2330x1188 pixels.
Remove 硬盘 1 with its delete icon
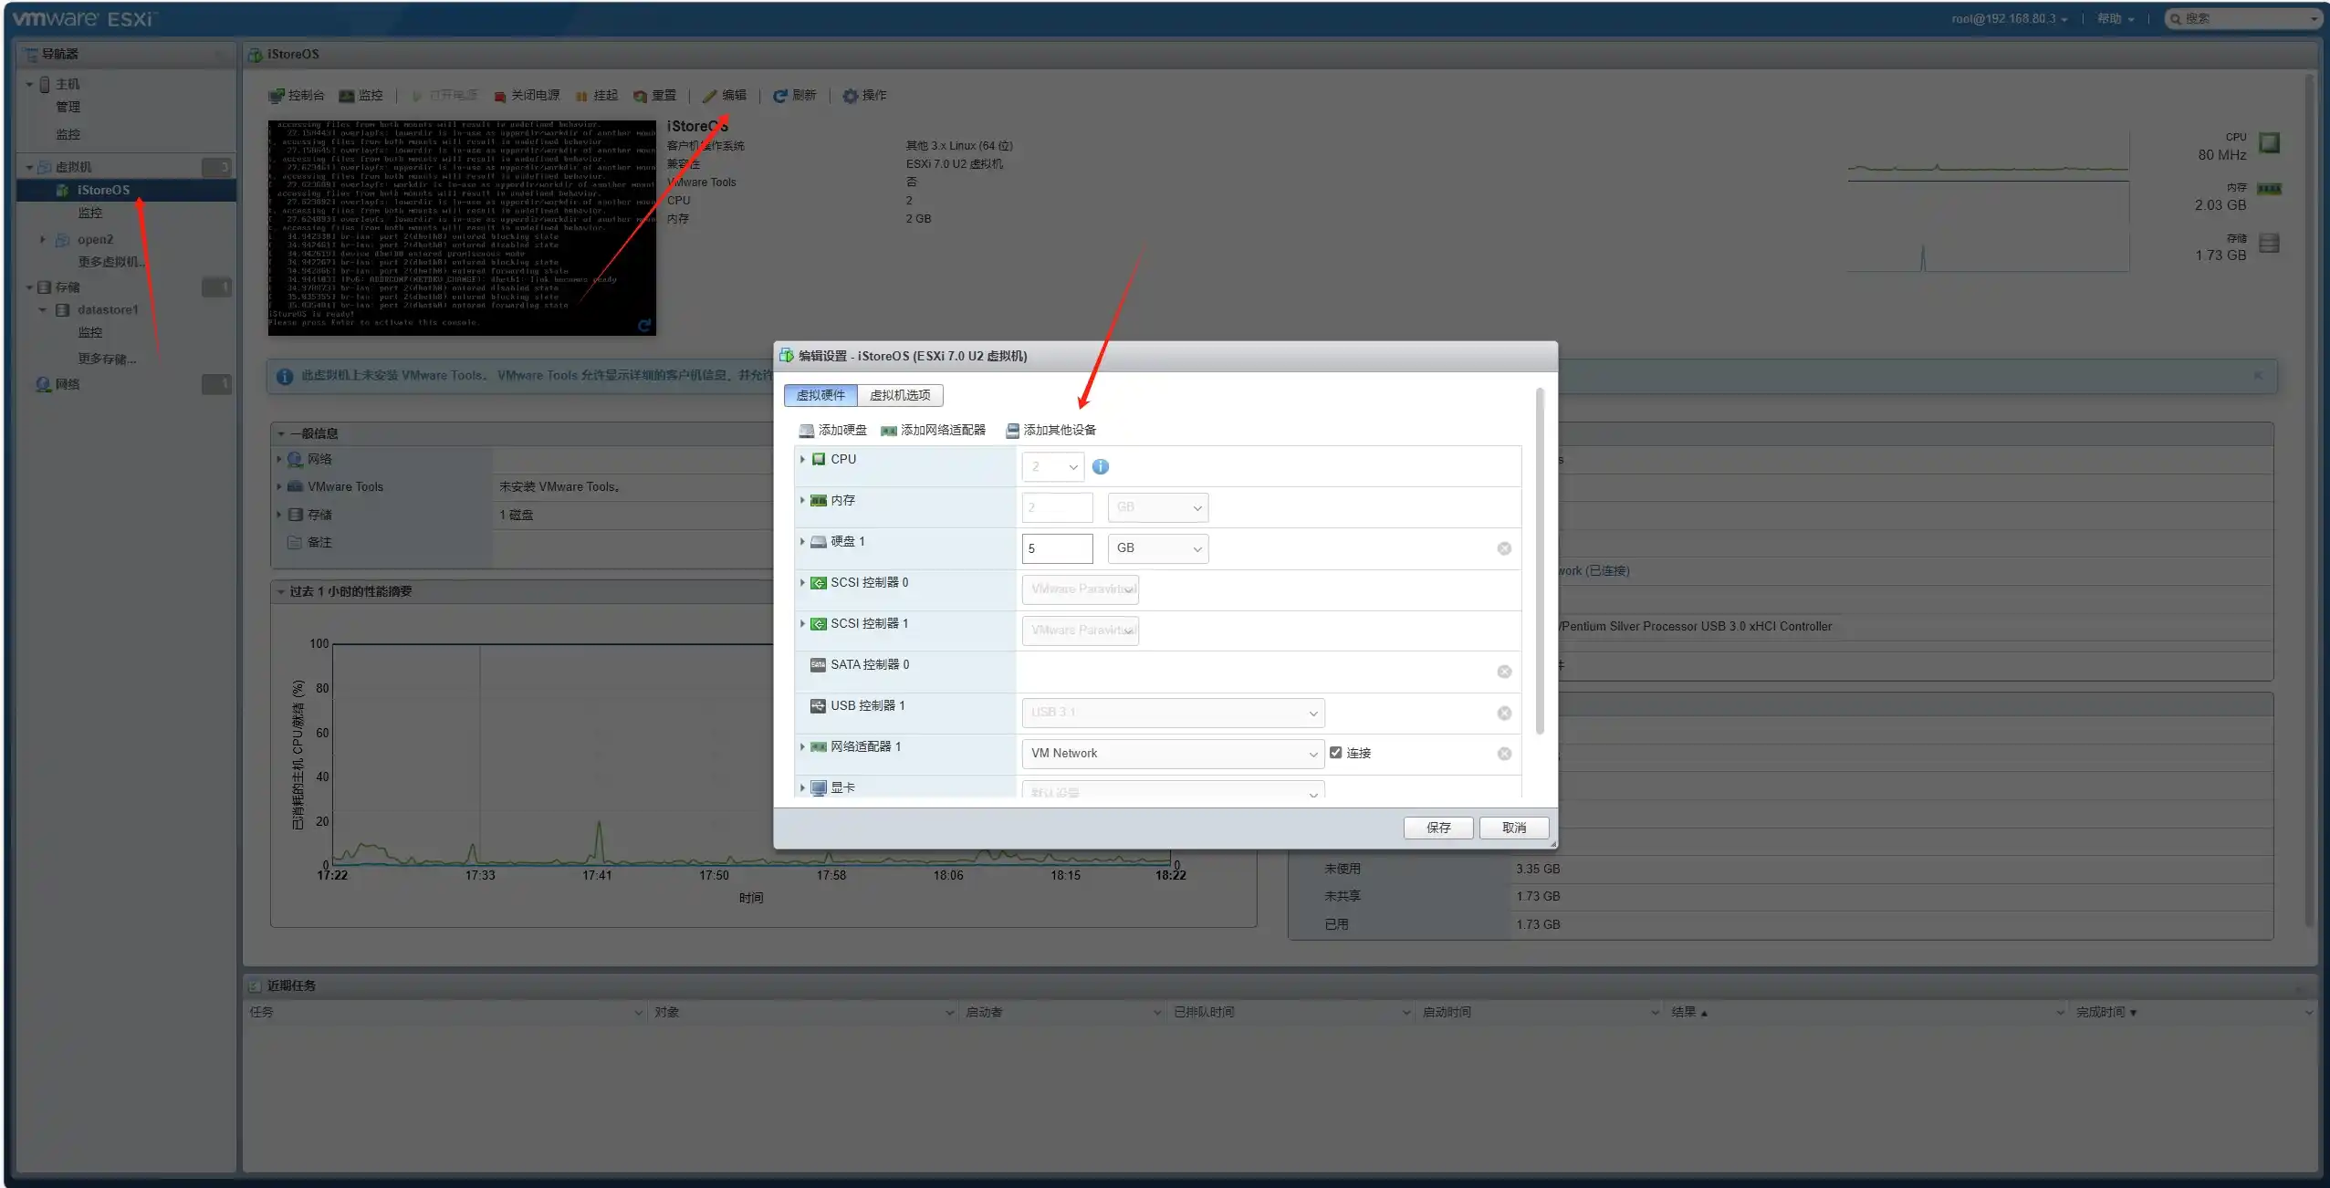click(x=1504, y=548)
